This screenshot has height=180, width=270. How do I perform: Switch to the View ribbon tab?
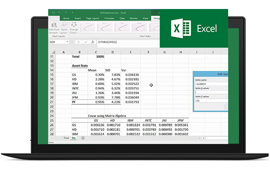coord(145,18)
